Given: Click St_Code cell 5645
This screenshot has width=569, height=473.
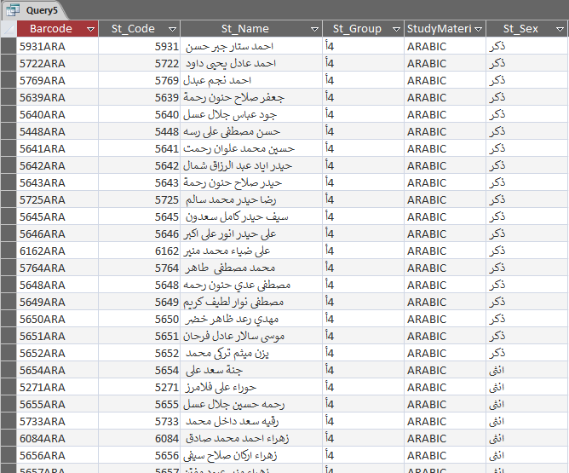Looking at the screenshot, I should coord(140,217).
